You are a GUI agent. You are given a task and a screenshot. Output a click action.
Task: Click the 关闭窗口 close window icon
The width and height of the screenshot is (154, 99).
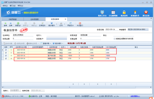pos(80,23)
